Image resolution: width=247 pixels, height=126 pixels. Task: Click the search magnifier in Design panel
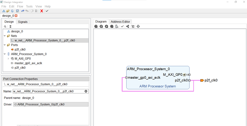tap(5, 27)
